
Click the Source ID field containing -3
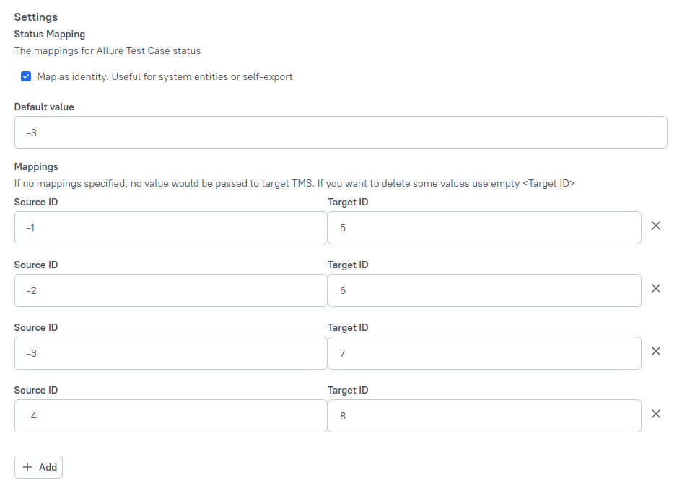point(170,352)
